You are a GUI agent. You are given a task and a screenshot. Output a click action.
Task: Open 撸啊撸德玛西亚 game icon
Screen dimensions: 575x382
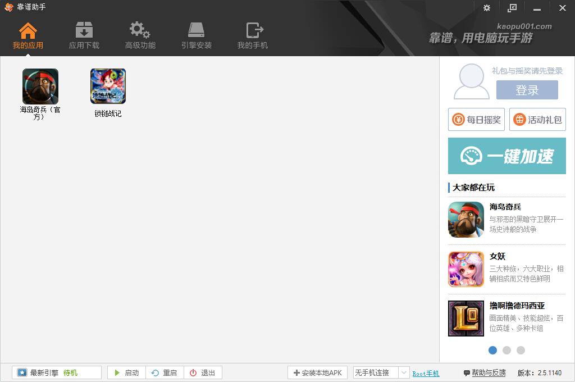(466, 319)
